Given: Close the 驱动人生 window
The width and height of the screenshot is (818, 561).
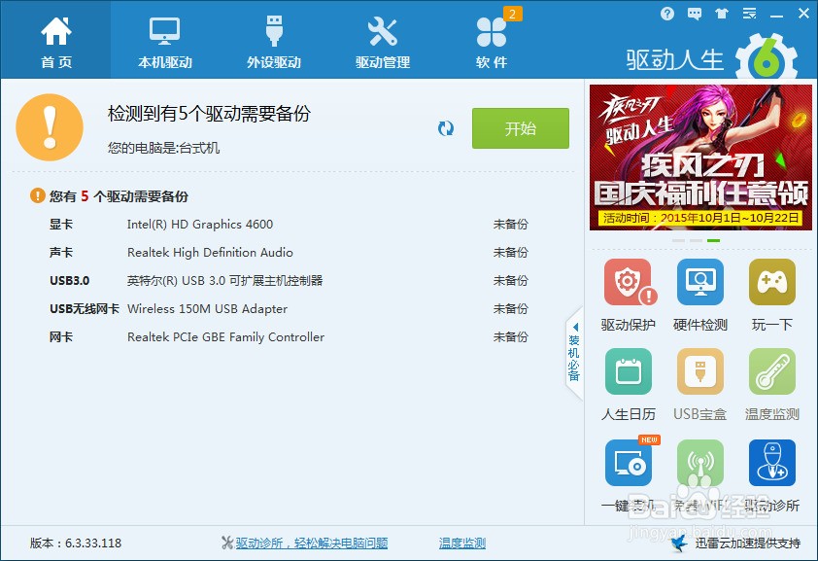Looking at the screenshot, I should [804, 14].
